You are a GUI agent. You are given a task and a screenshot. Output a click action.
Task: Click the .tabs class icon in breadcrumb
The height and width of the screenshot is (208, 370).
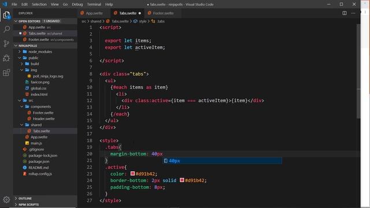[153, 21]
